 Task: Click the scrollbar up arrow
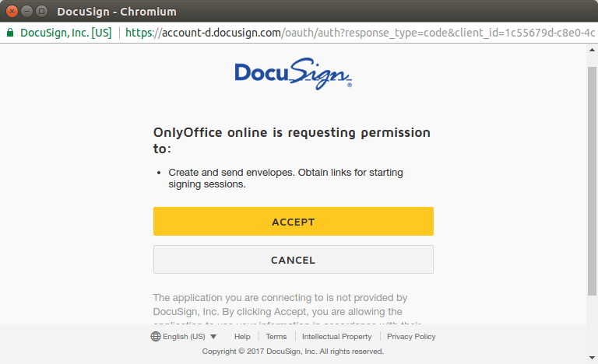point(592,51)
